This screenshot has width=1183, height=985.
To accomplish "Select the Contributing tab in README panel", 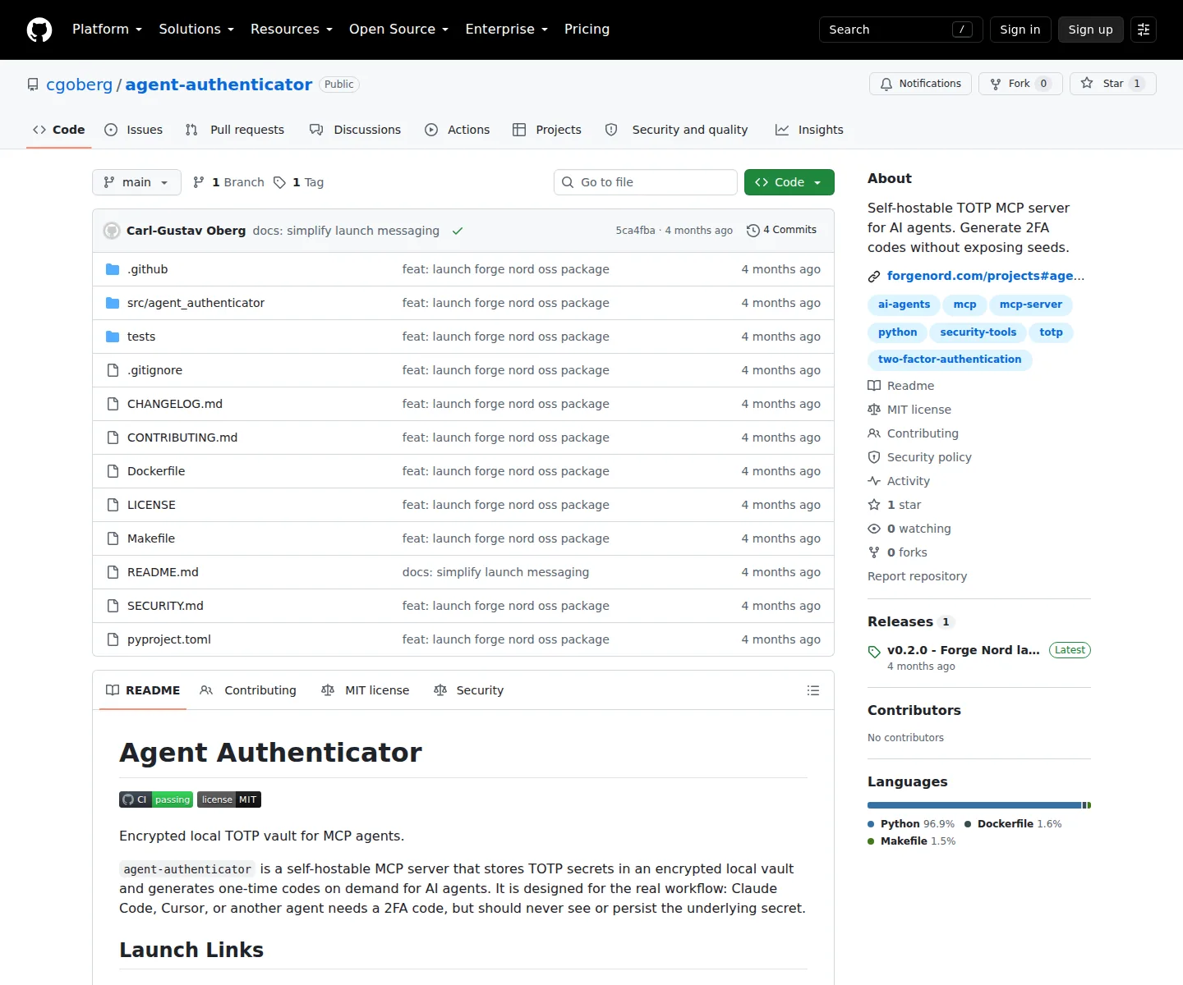I will (248, 690).
